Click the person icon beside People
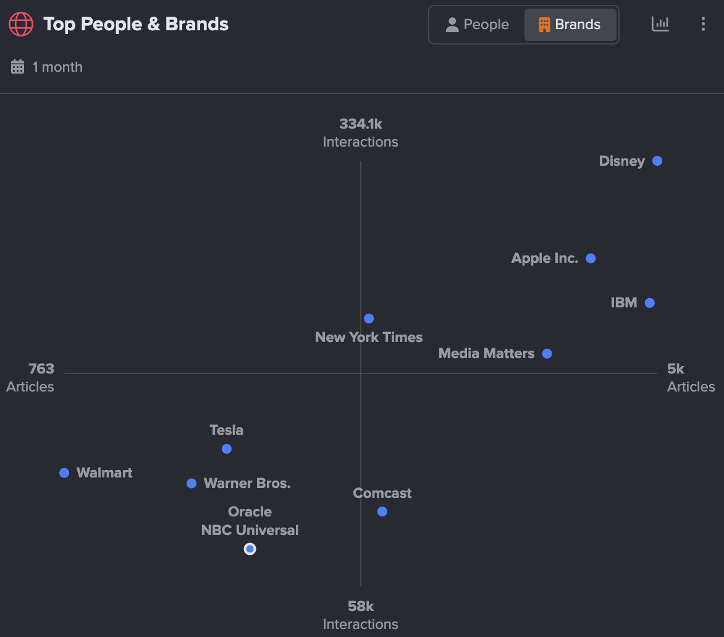This screenshot has width=724, height=637. pos(453,24)
